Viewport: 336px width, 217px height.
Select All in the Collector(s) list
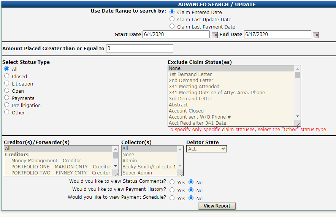(x=149, y=149)
